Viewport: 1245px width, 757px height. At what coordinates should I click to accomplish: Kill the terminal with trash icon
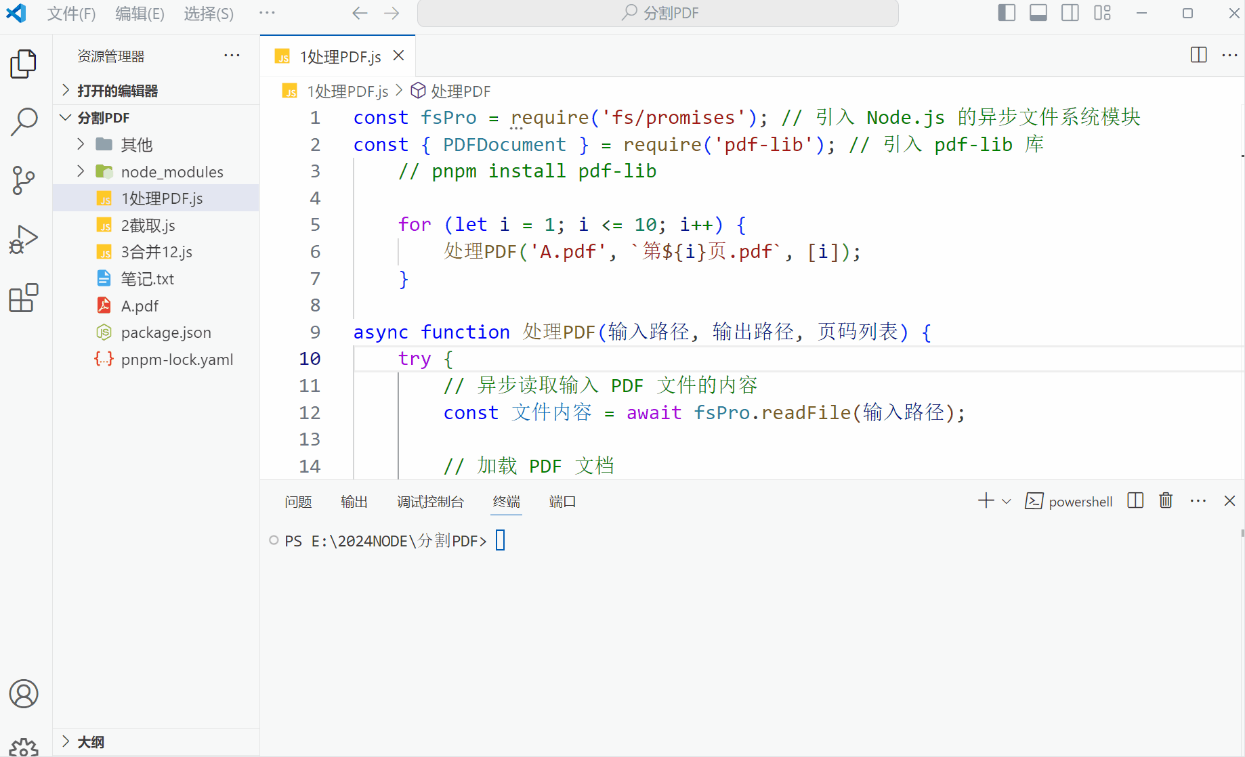(x=1165, y=500)
